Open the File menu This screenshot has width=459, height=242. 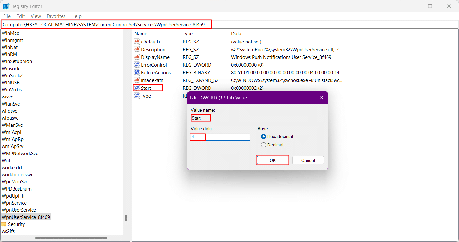pyautogui.click(x=7, y=16)
